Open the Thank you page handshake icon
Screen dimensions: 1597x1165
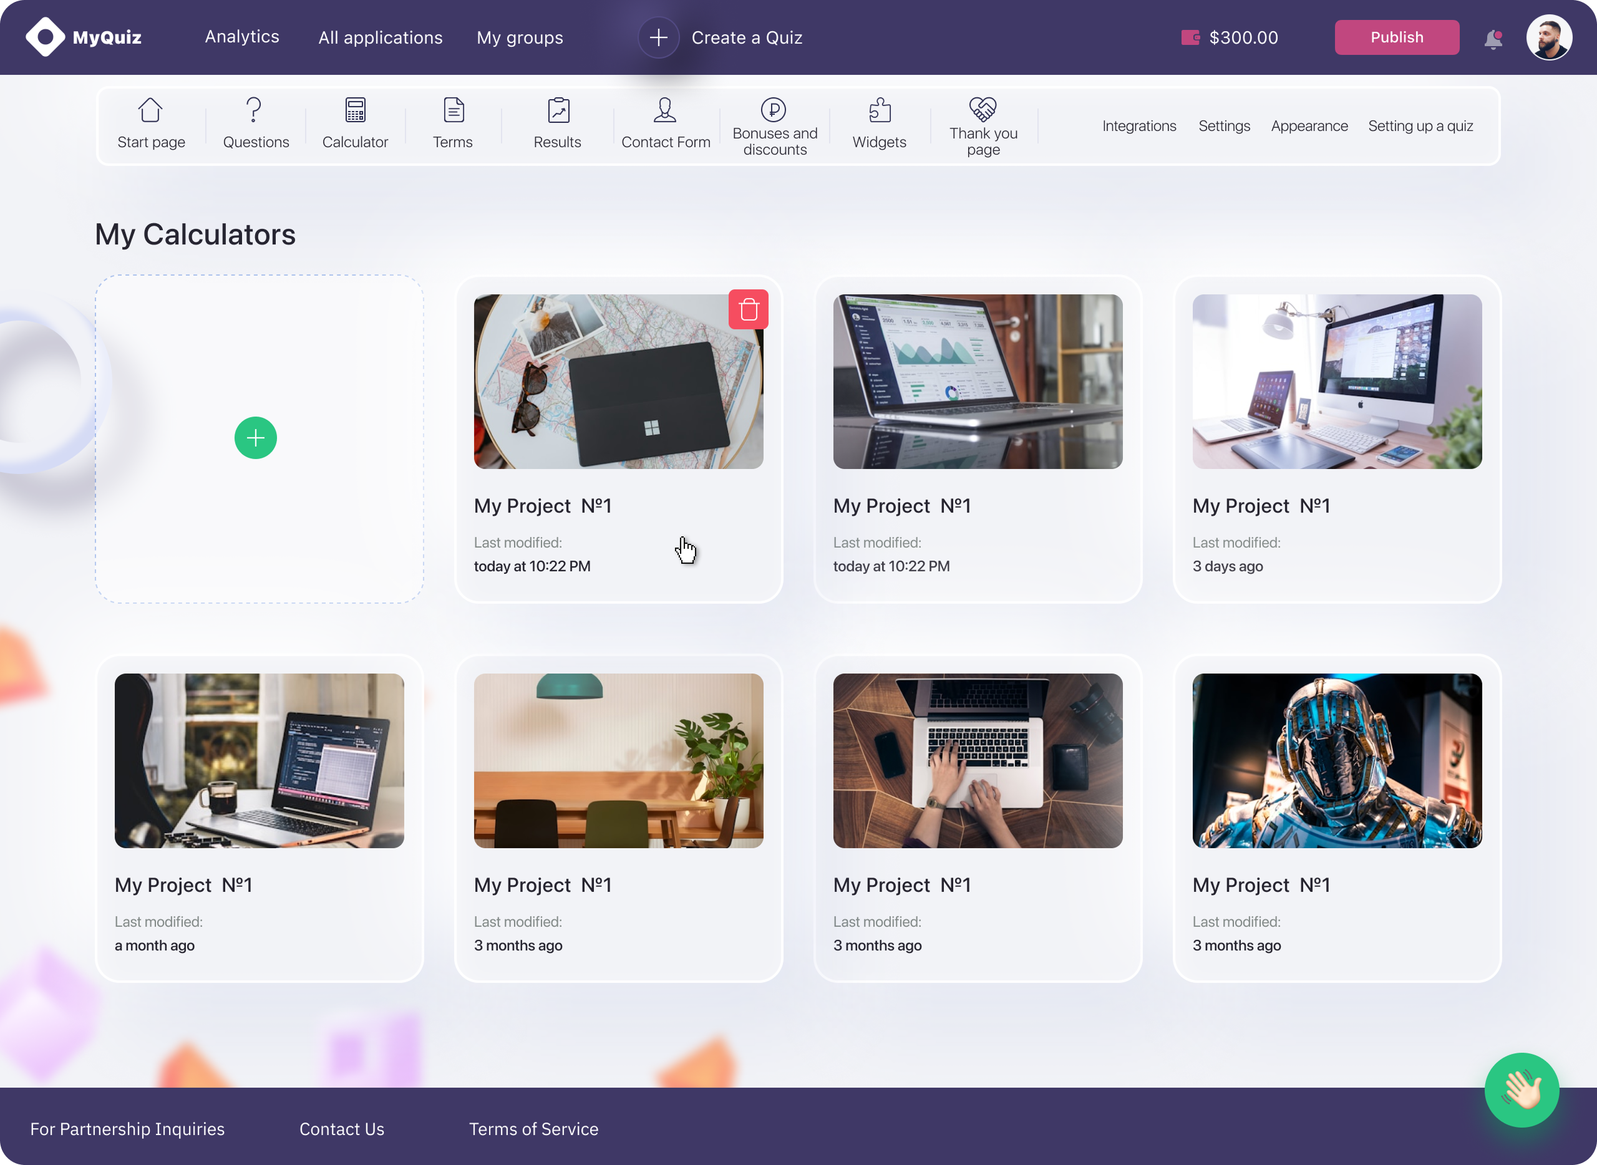pos(983,109)
